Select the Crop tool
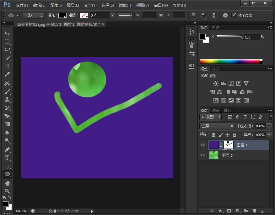The height and width of the screenshot is (215, 275). (7, 66)
